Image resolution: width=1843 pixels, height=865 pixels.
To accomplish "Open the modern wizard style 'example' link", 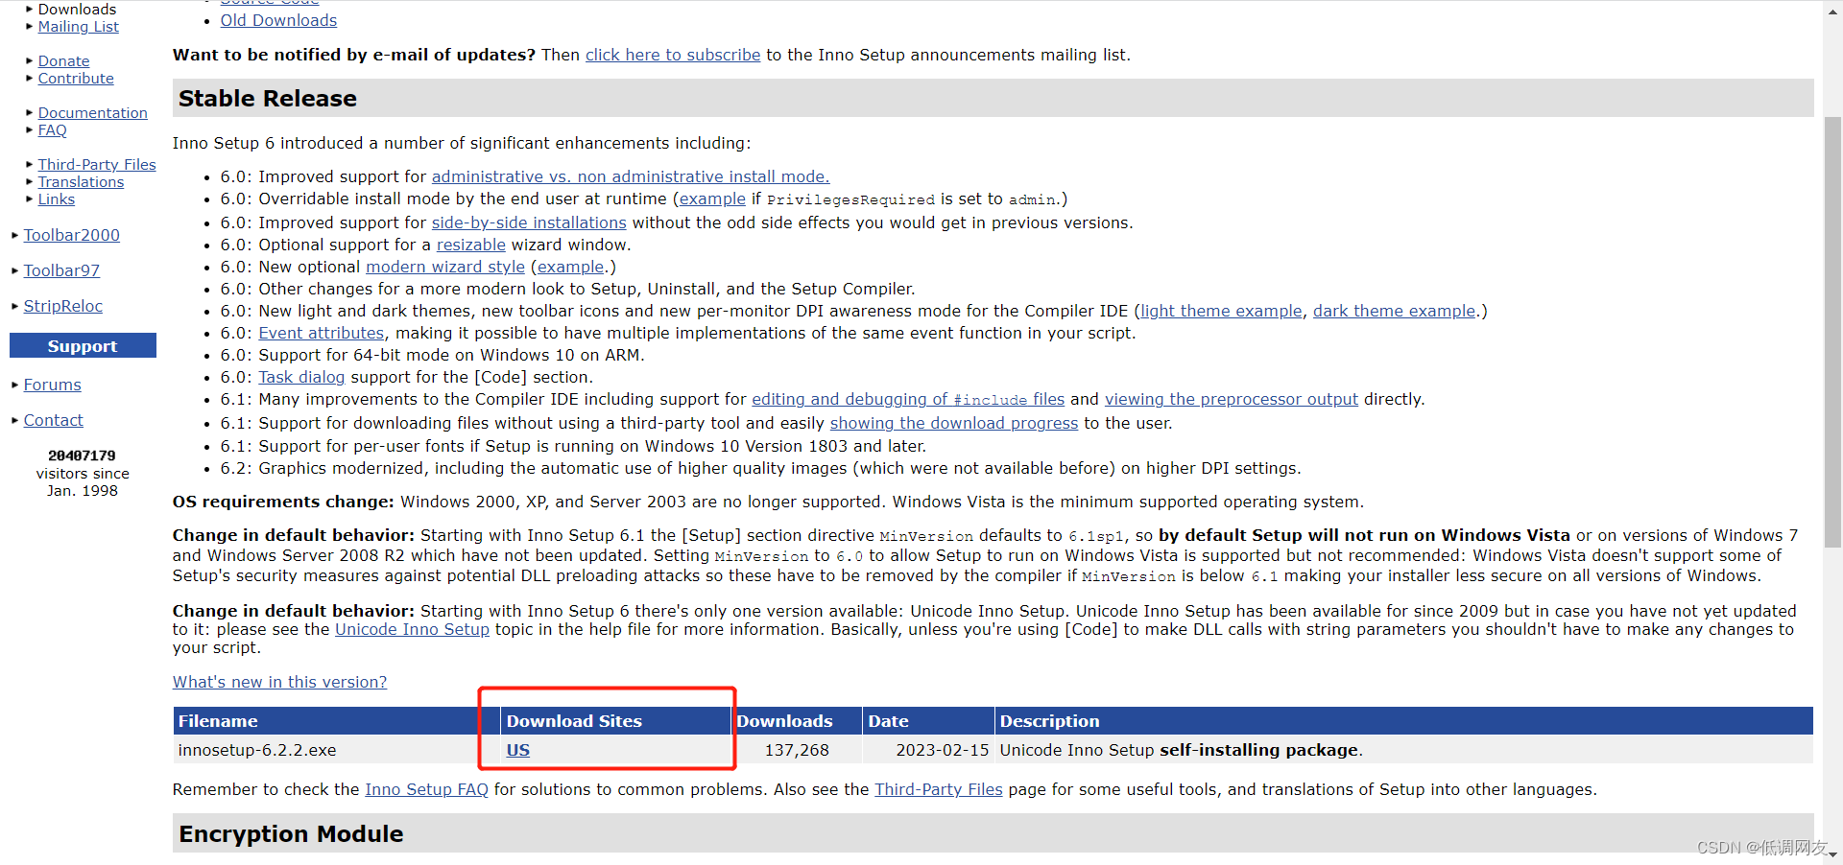I will click(x=570, y=267).
